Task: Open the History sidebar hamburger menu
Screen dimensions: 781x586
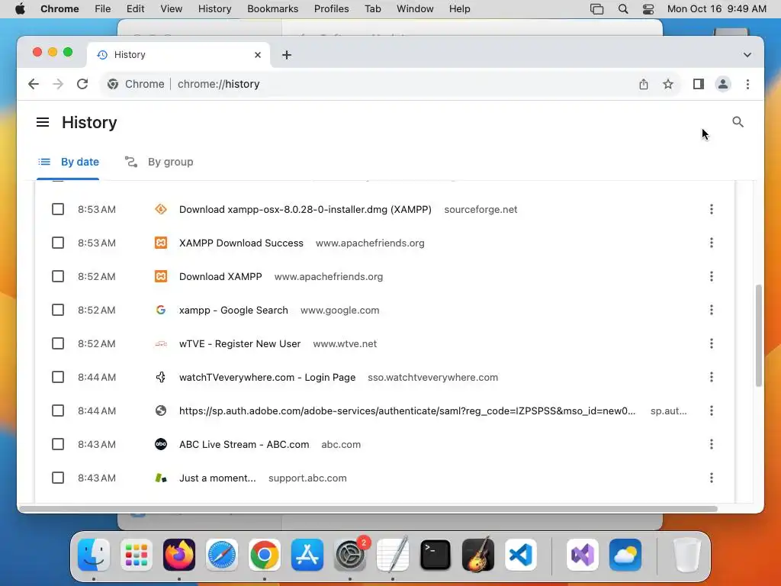Action: (x=43, y=122)
